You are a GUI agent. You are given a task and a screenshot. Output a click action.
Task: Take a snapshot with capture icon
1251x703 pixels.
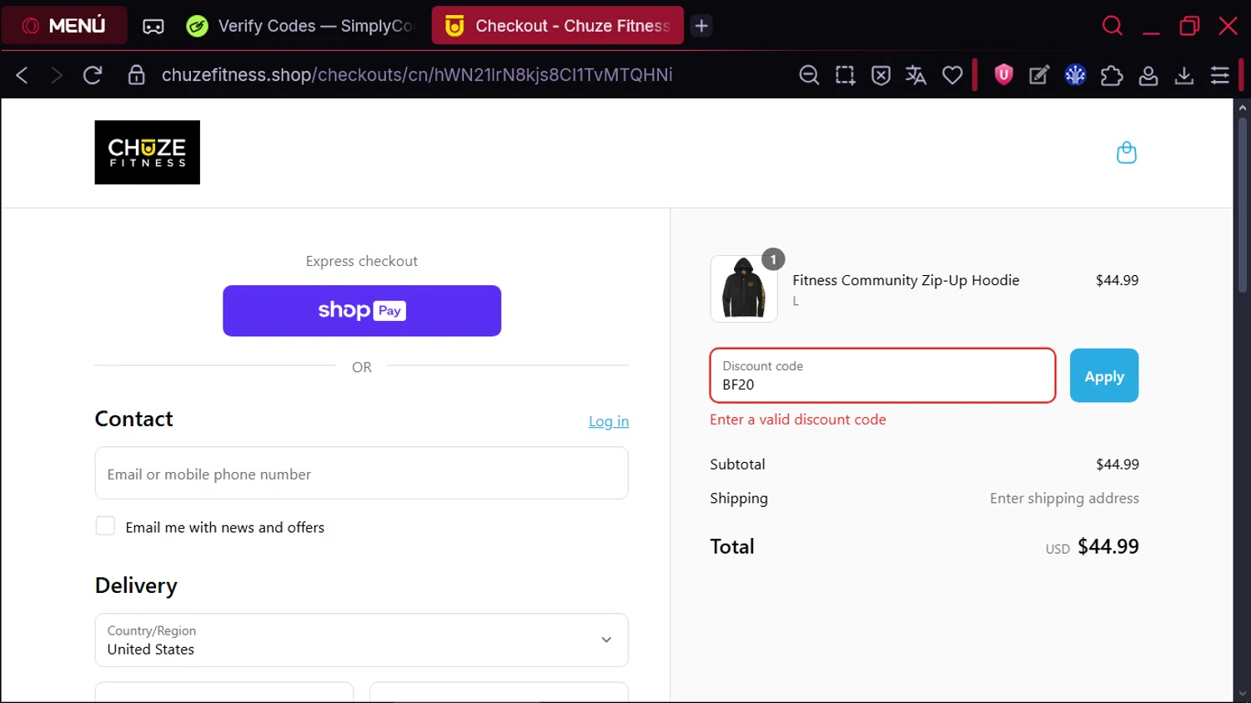point(845,75)
